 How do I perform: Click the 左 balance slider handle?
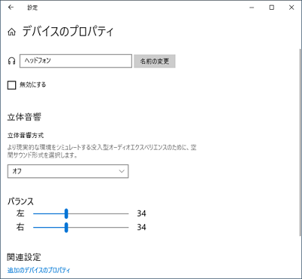[x=66, y=213]
